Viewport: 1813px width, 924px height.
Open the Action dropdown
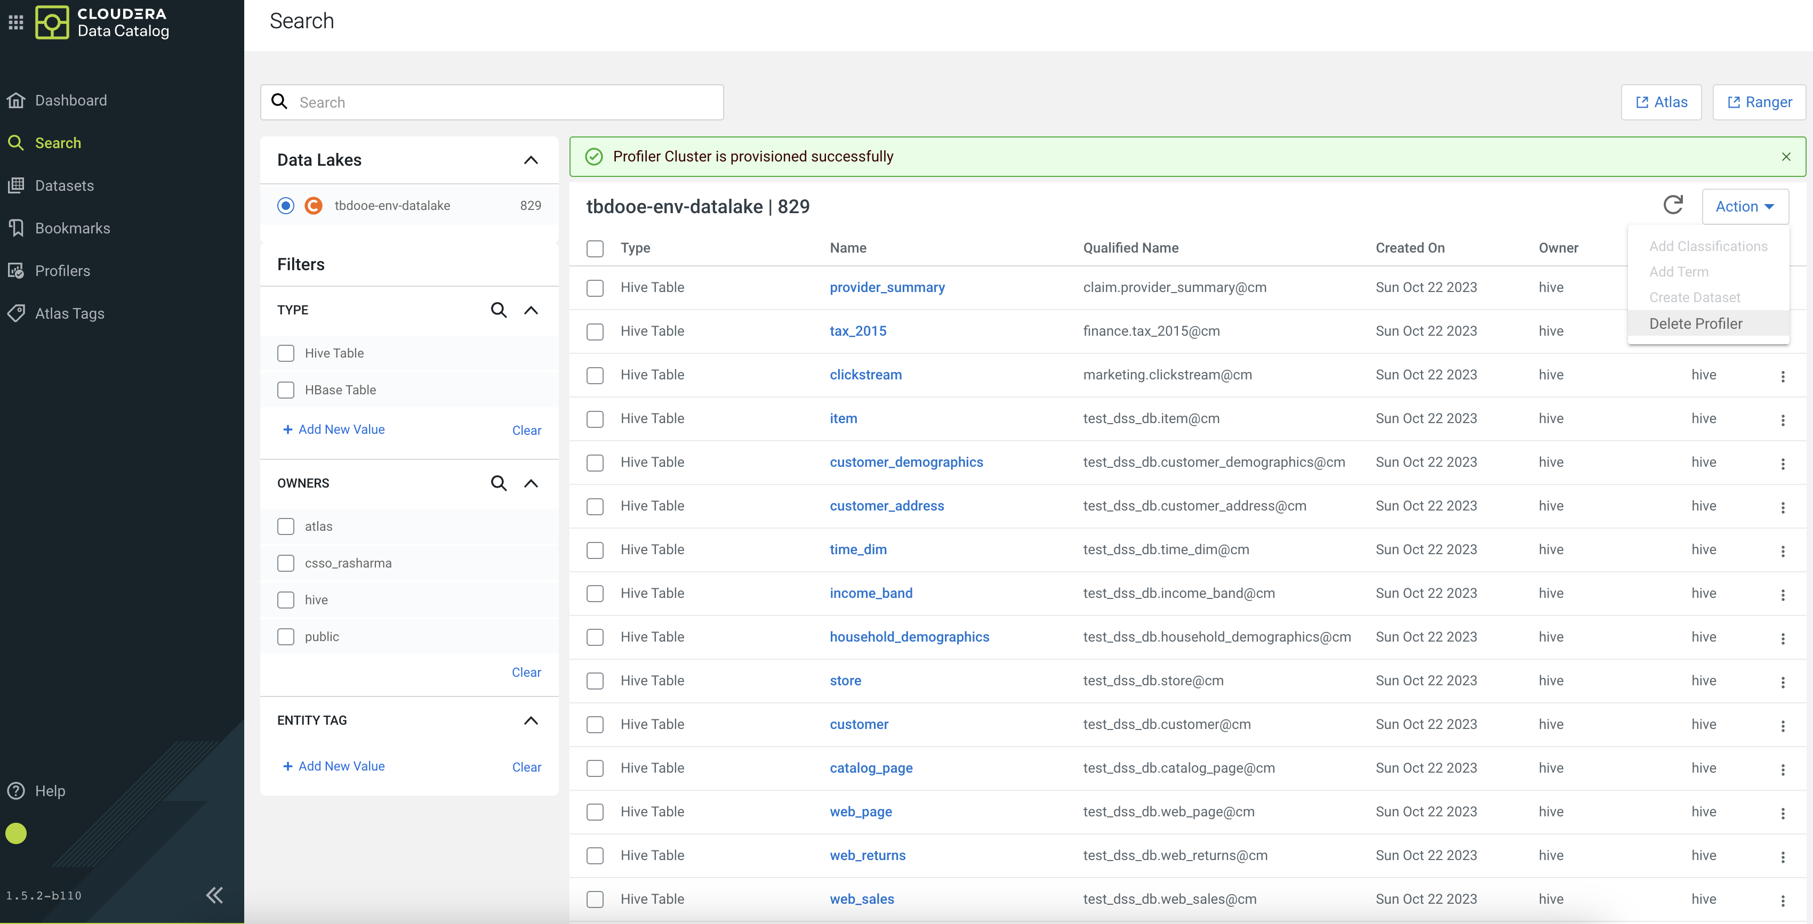tap(1744, 207)
